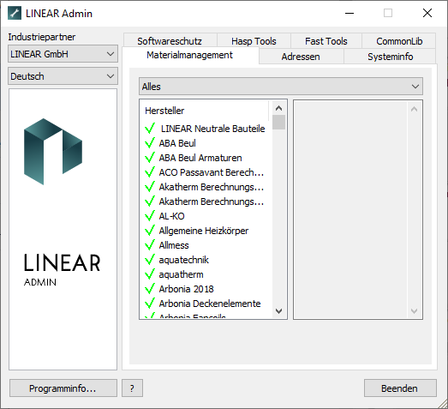Viewport: 448px width, 409px height.
Task: Open the Systeminfo tab
Action: (390, 57)
